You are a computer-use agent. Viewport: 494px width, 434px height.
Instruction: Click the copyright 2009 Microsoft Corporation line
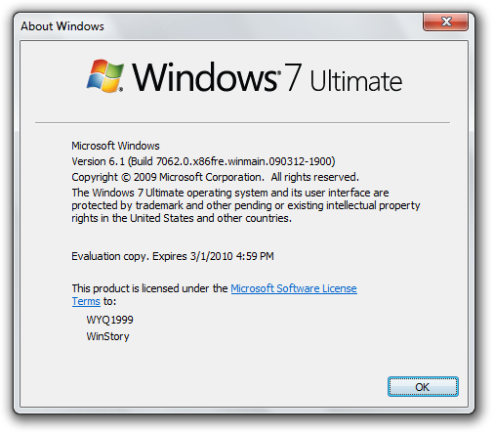tap(215, 177)
